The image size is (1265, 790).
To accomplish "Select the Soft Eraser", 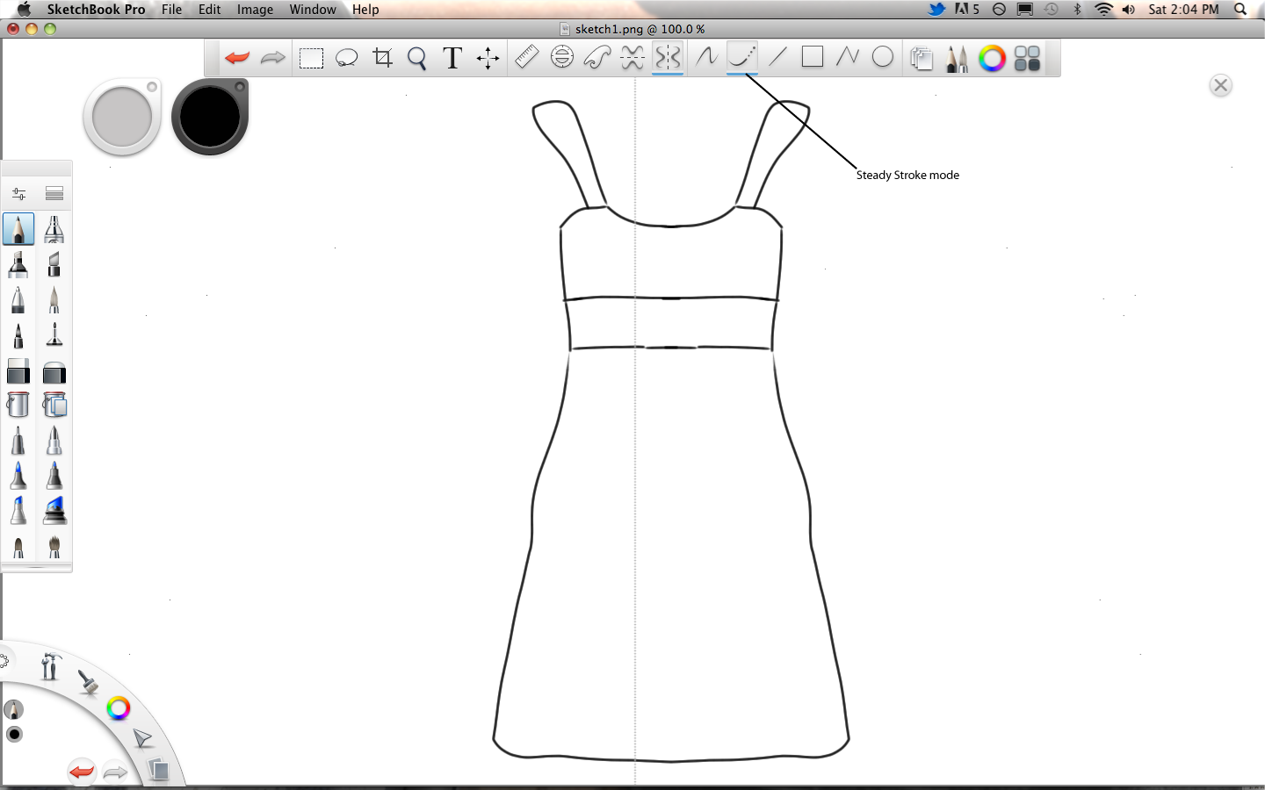I will [x=54, y=371].
